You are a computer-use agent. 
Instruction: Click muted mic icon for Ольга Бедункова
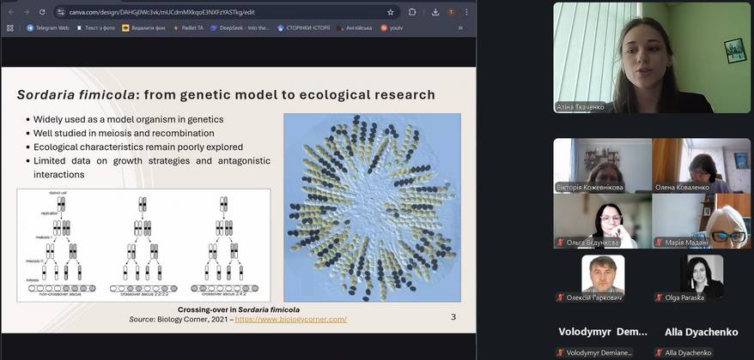[x=561, y=243]
